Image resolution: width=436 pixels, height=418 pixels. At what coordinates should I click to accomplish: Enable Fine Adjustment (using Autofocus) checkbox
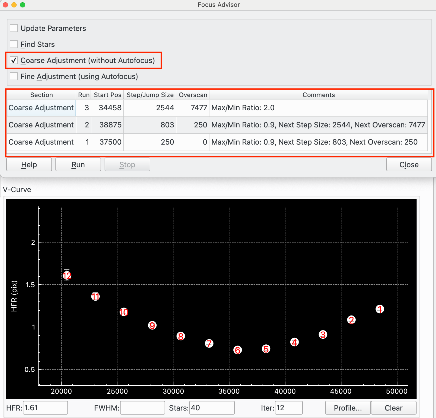[14, 76]
